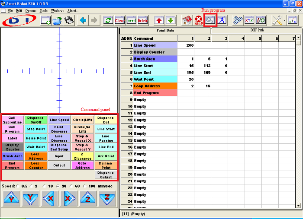Expand the dropdown arrow beside the wrench tools icon

(284, 20)
